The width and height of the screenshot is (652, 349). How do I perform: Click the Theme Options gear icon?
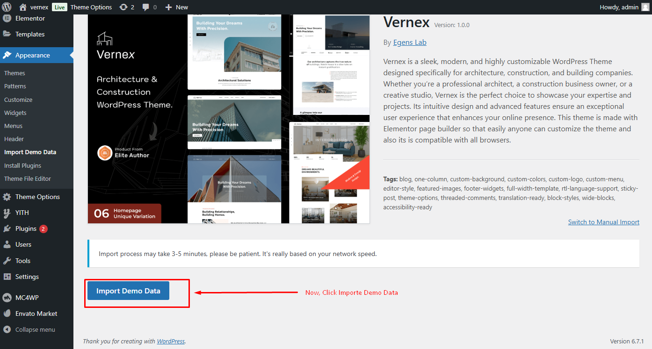click(x=7, y=197)
